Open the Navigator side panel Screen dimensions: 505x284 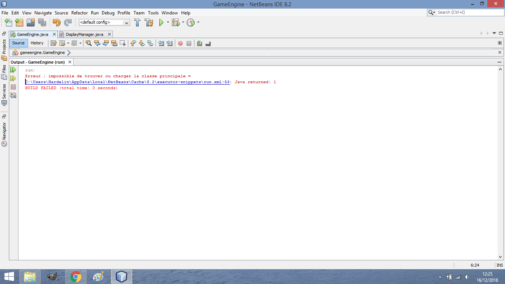pos(4,134)
